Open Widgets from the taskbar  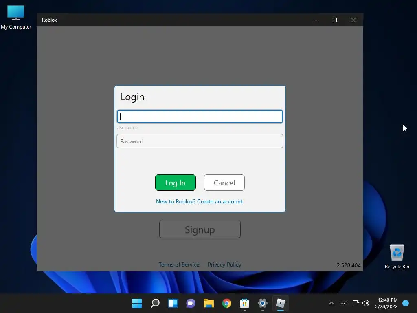click(173, 303)
